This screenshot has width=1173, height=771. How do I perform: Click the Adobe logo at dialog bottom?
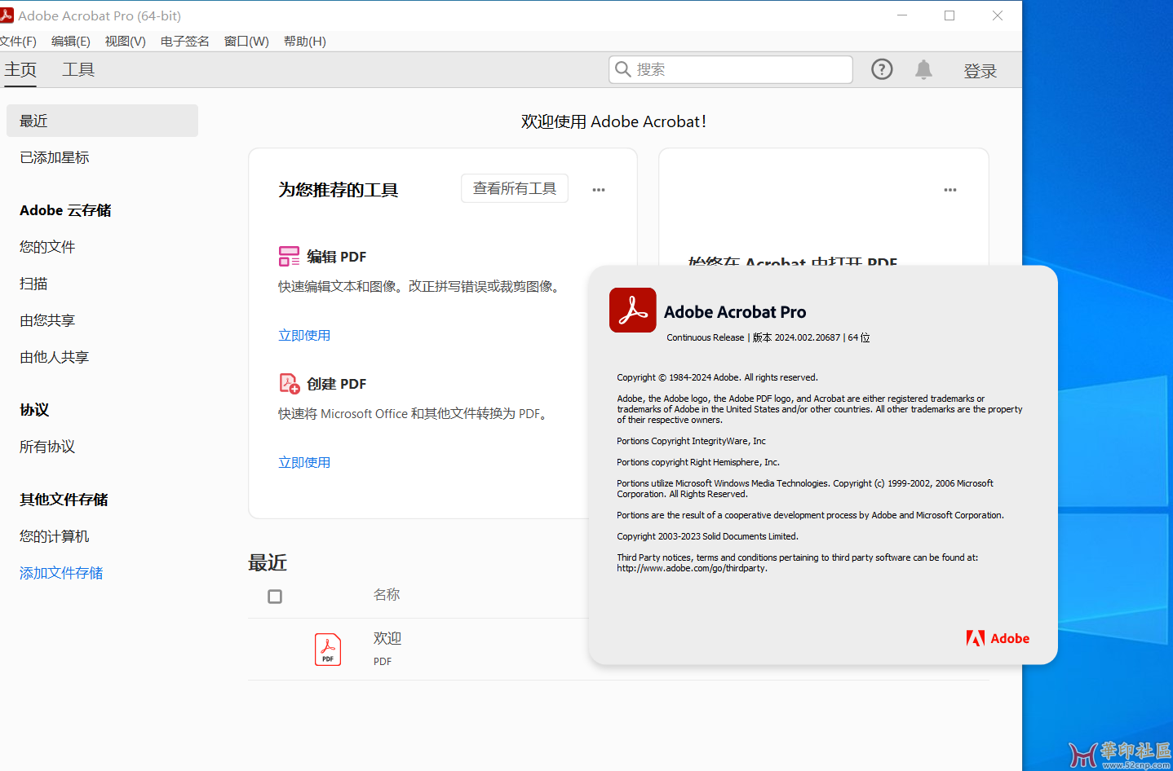coord(998,638)
